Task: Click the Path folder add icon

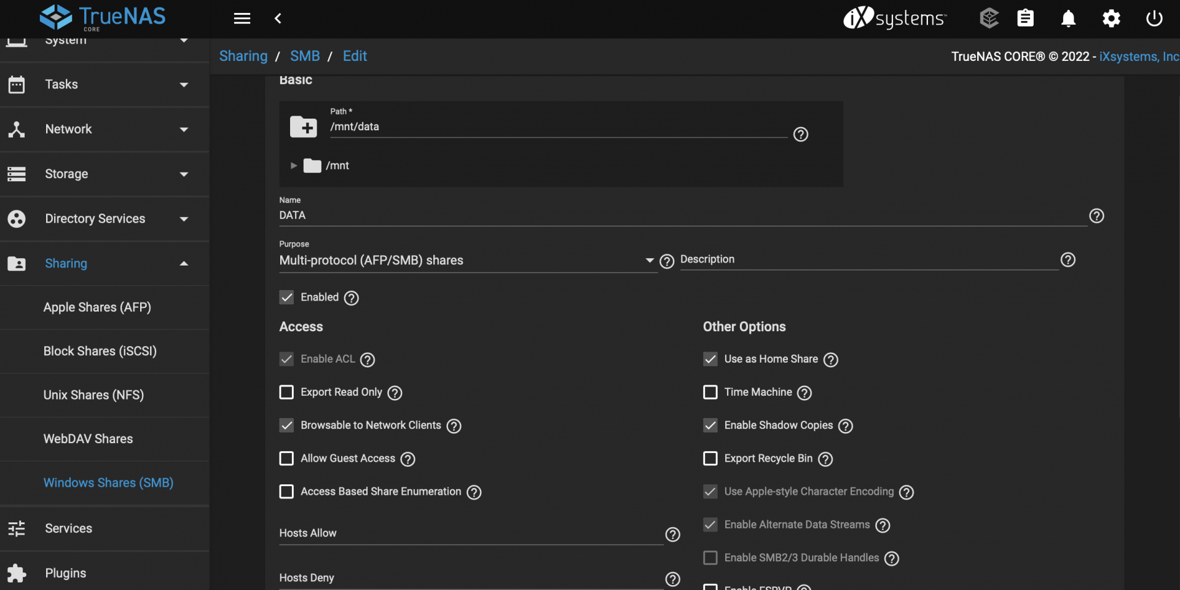Action: tap(304, 127)
